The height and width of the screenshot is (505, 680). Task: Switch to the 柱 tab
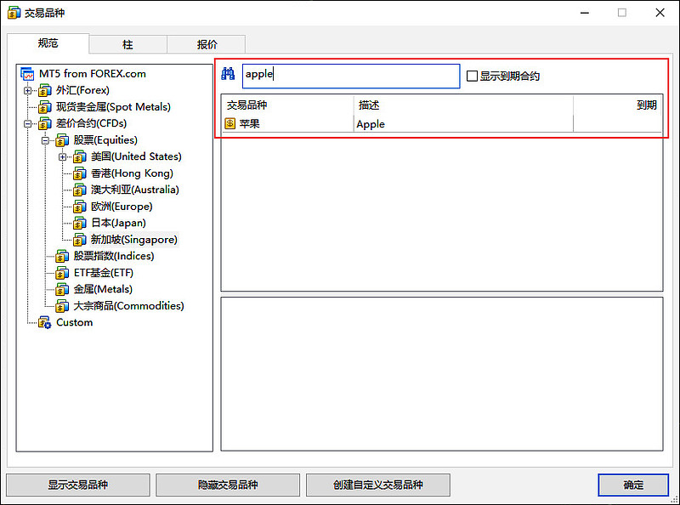tap(128, 45)
